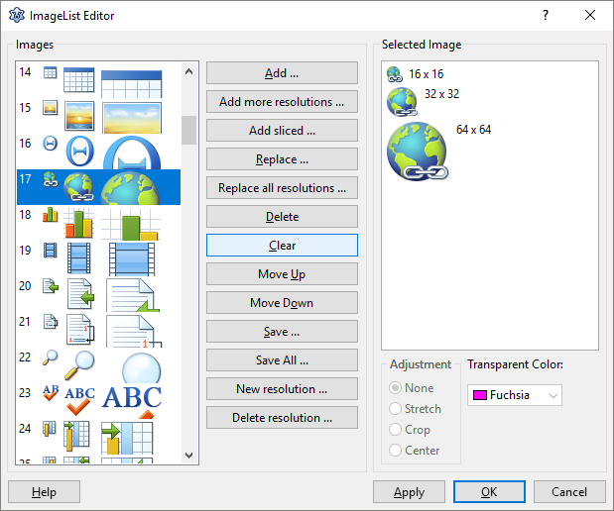Choose the Stretch adjustment option
The image size is (614, 511).
click(398, 409)
